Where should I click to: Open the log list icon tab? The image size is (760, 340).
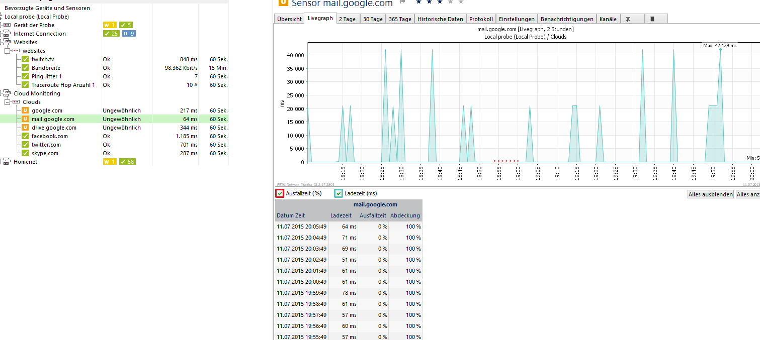click(652, 19)
